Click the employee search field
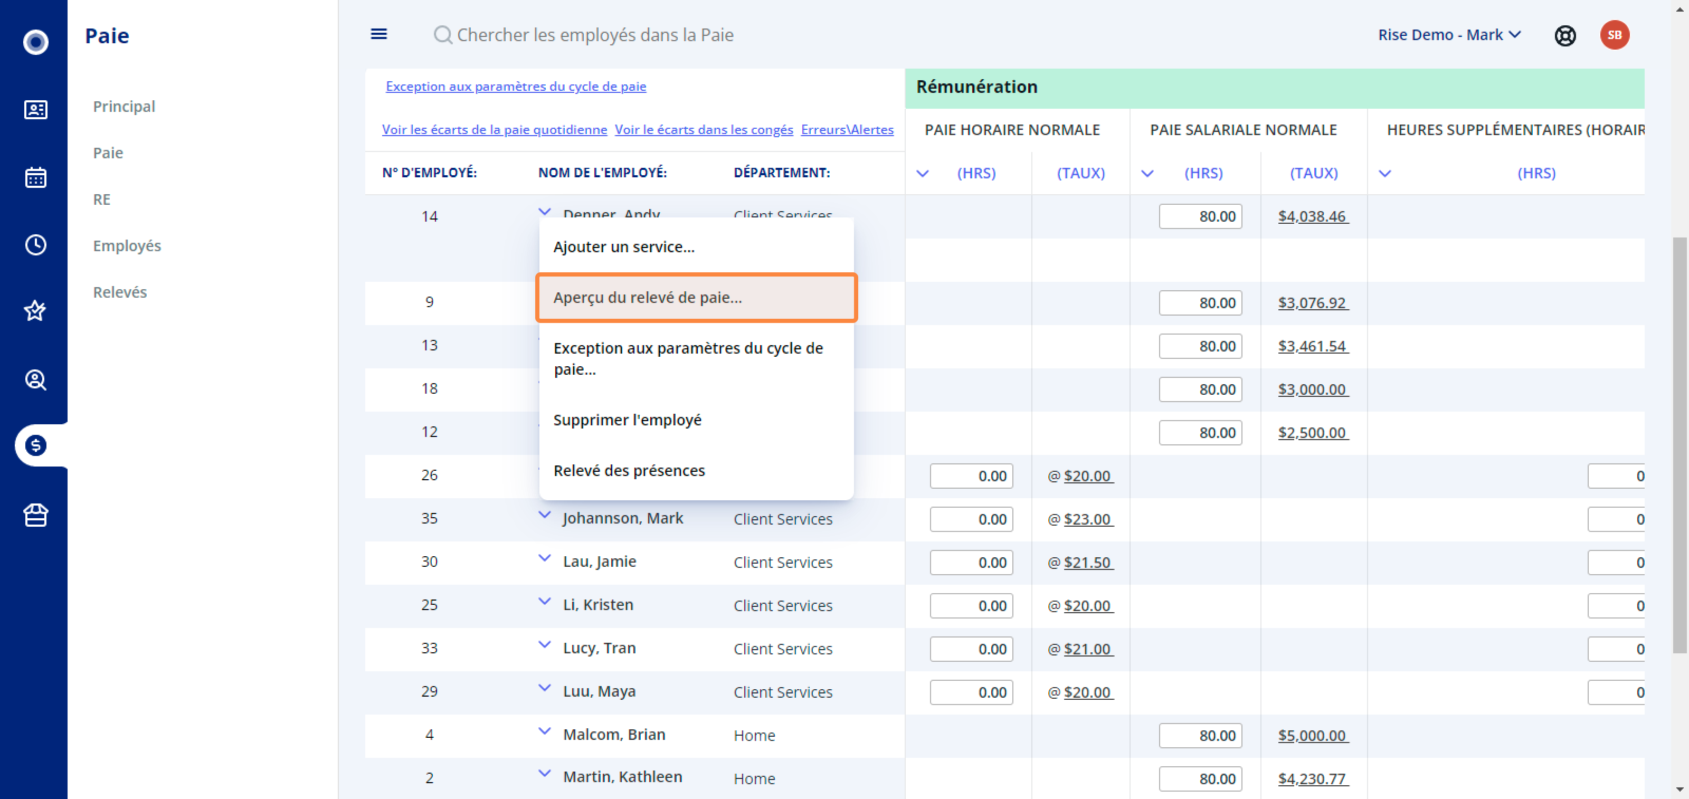The width and height of the screenshot is (1689, 799). [x=595, y=35]
